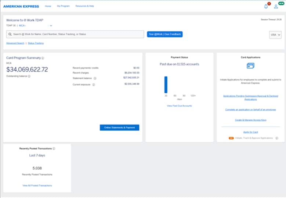Screen dimensions: 286x198
Task: Open info icon beside Recently Posted Transactions
Action: [x=54, y=149]
